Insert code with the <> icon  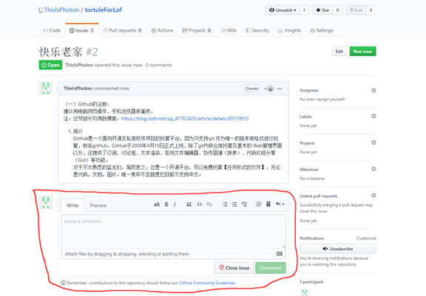pos(200,204)
